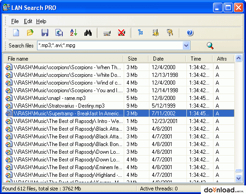The image size is (246, 194).
Task: Select The Best of Rapsody\ Intro row
Action: point(119,121)
